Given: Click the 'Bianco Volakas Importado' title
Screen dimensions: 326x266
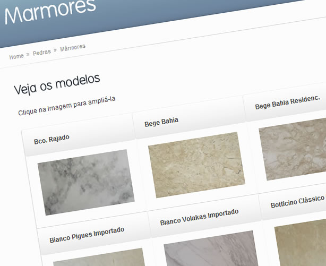Looking at the screenshot, I should (x=200, y=217).
